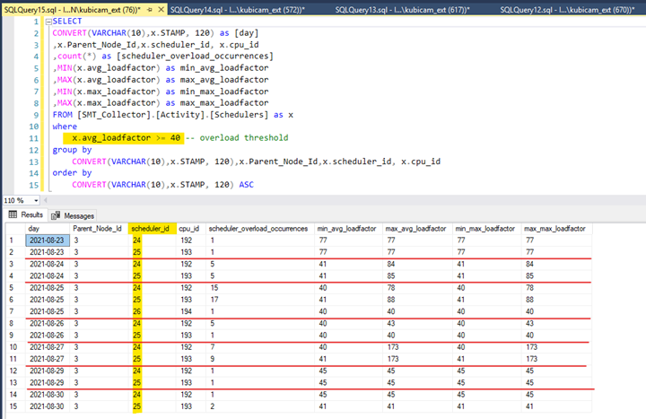Click line number 11 in editor margin
Image resolution: width=646 pixels, height=419 pixels.
point(34,138)
